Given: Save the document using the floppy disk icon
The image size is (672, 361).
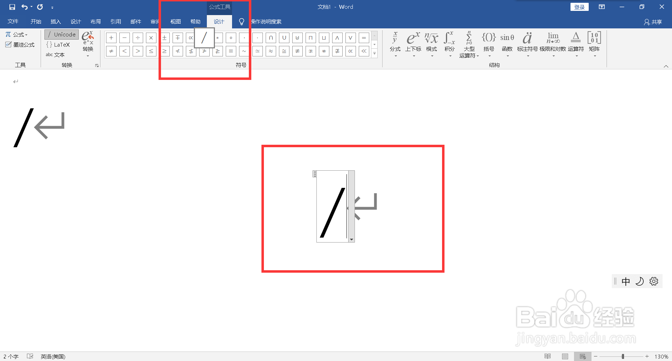Looking at the screenshot, I should point(12,7).
